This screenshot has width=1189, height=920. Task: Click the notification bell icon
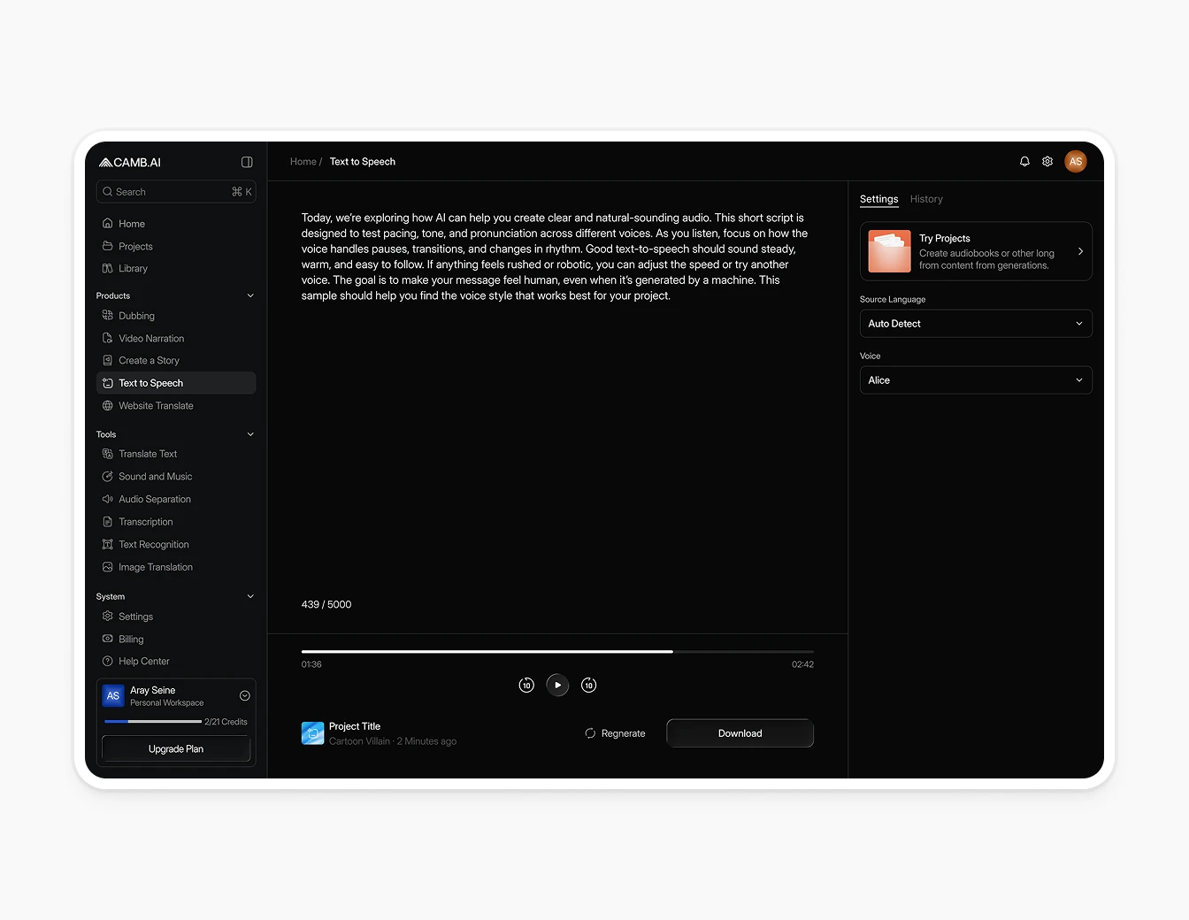pos(1024,161)
